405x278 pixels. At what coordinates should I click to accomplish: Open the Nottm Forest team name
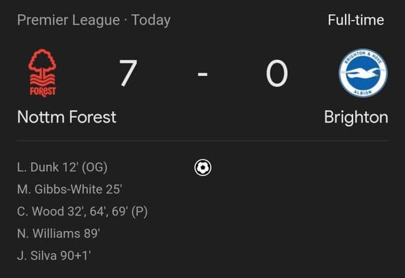point(66,117)
